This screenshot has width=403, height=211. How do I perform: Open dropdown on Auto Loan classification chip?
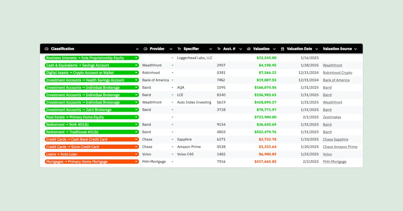point(136,155)
